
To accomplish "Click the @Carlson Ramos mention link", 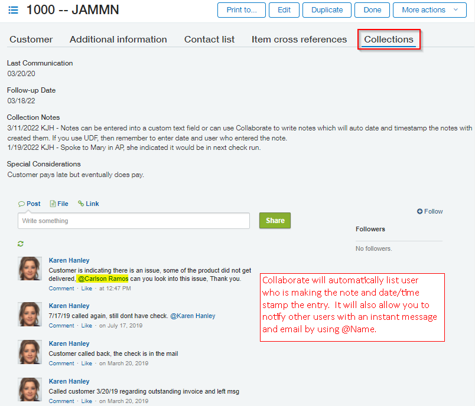I will tap(103, 279).
